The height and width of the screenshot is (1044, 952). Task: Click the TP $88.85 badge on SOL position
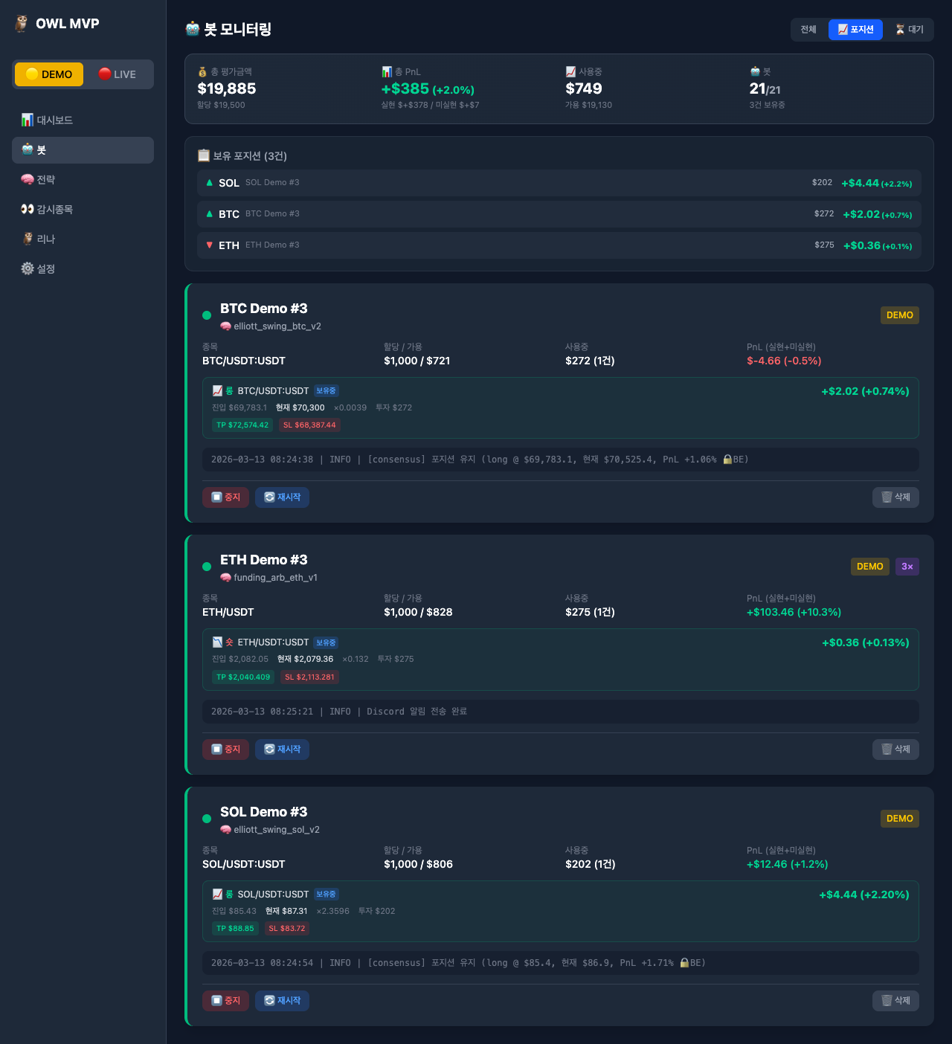tap(235, 928)
